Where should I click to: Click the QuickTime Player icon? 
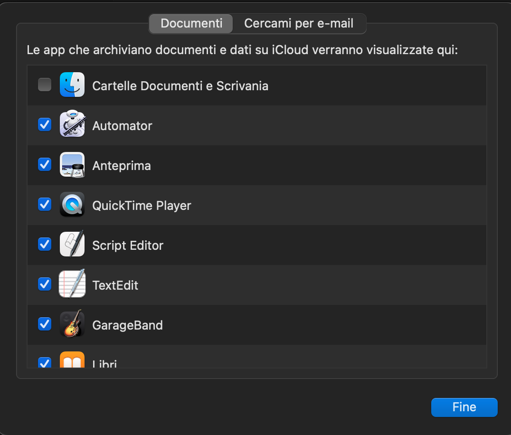coord(72,204)
